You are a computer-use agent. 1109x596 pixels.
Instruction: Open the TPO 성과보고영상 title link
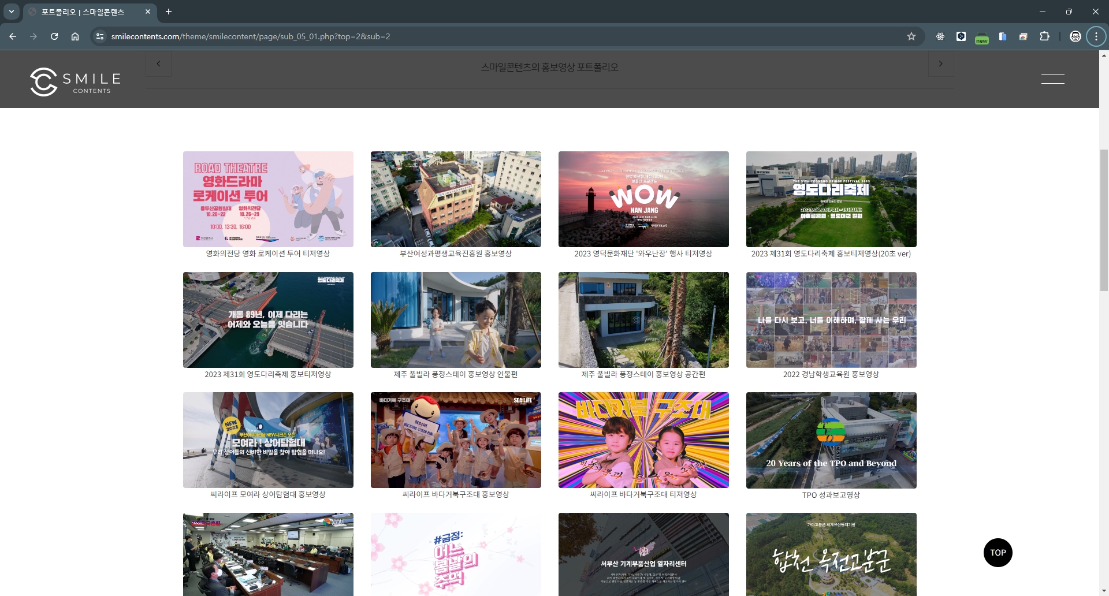(x=831, y=495)
